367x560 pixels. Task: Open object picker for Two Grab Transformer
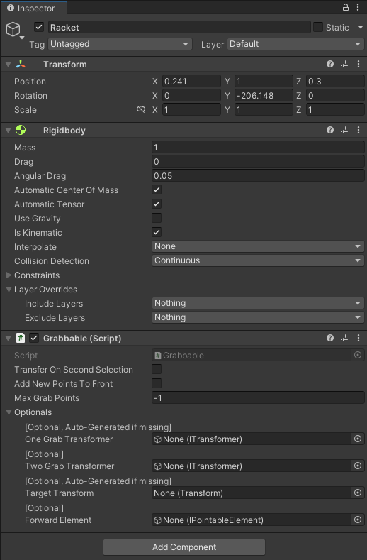358,466
